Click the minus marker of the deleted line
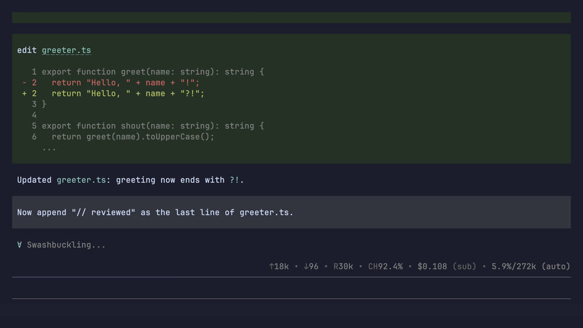Image resolution: width=583 pixels, height=328 pixels. click(24, 83)
